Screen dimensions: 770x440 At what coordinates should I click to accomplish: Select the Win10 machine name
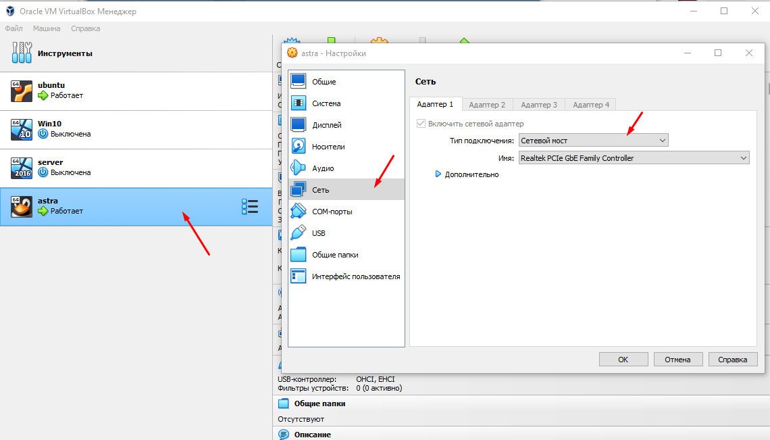point(49,124)
